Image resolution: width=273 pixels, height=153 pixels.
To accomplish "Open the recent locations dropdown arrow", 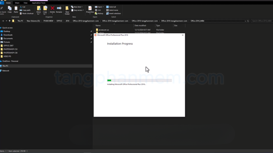I will (6, 21).
